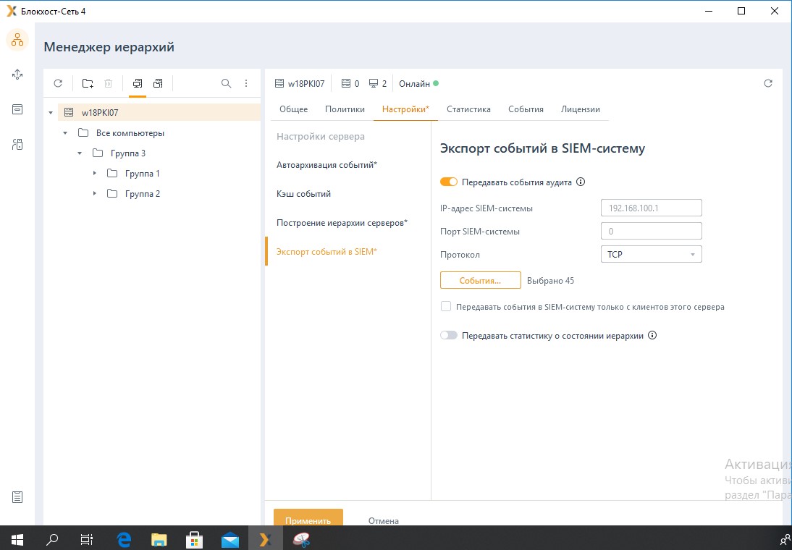The width and height of the screenshot is (792, 550).
Task: Click the add new folder group icon
Action: [88, 83]
